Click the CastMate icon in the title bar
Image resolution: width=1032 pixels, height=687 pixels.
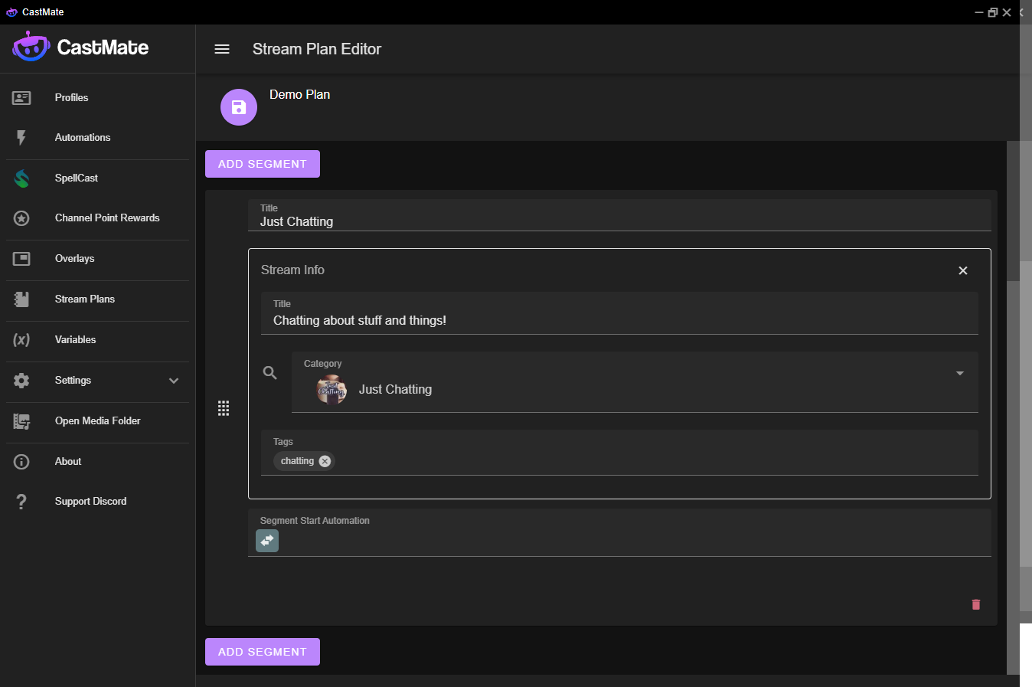click(11, 12)
